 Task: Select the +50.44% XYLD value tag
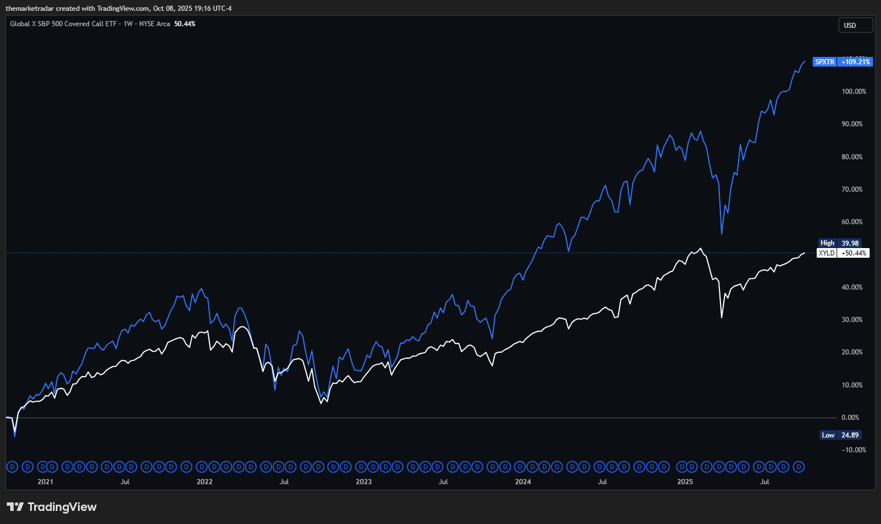pos(854,253)
